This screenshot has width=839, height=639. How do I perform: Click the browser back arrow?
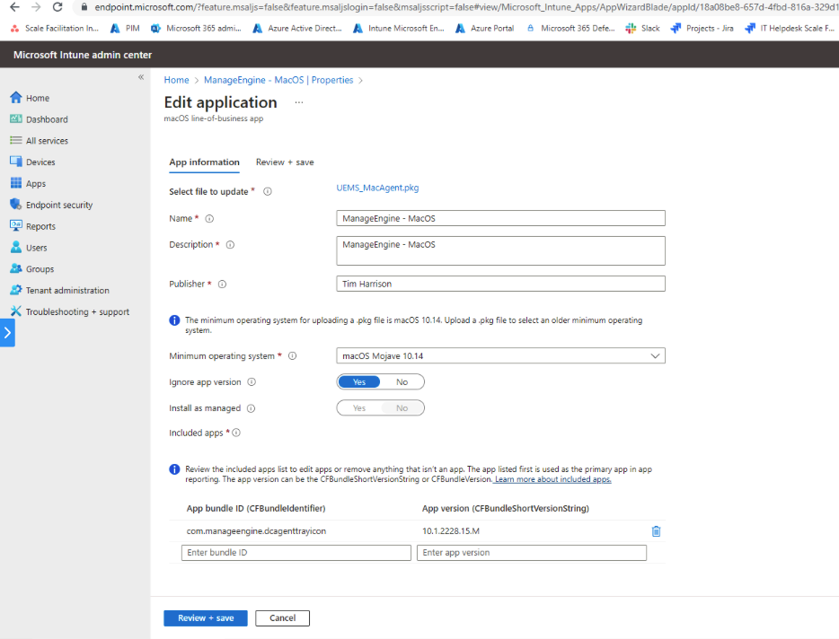tap(14, 7)
